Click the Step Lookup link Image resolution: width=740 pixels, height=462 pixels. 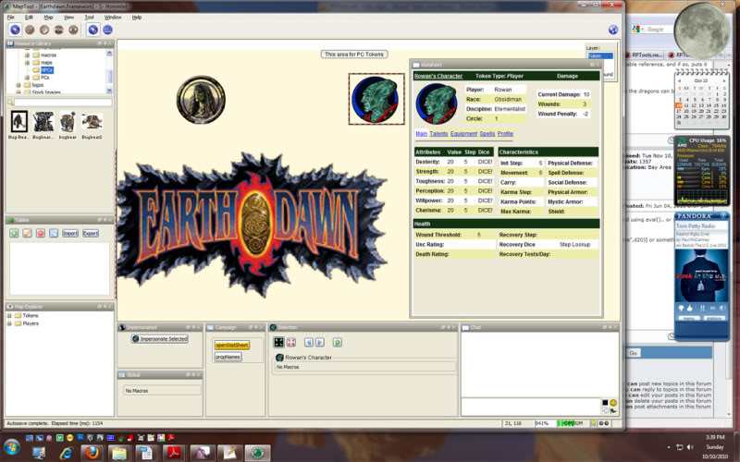pyautogui.click(x=574, y=245)
